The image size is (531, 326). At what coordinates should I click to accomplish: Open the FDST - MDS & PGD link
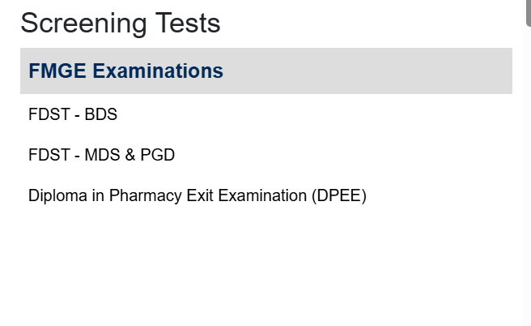[101, 154]
